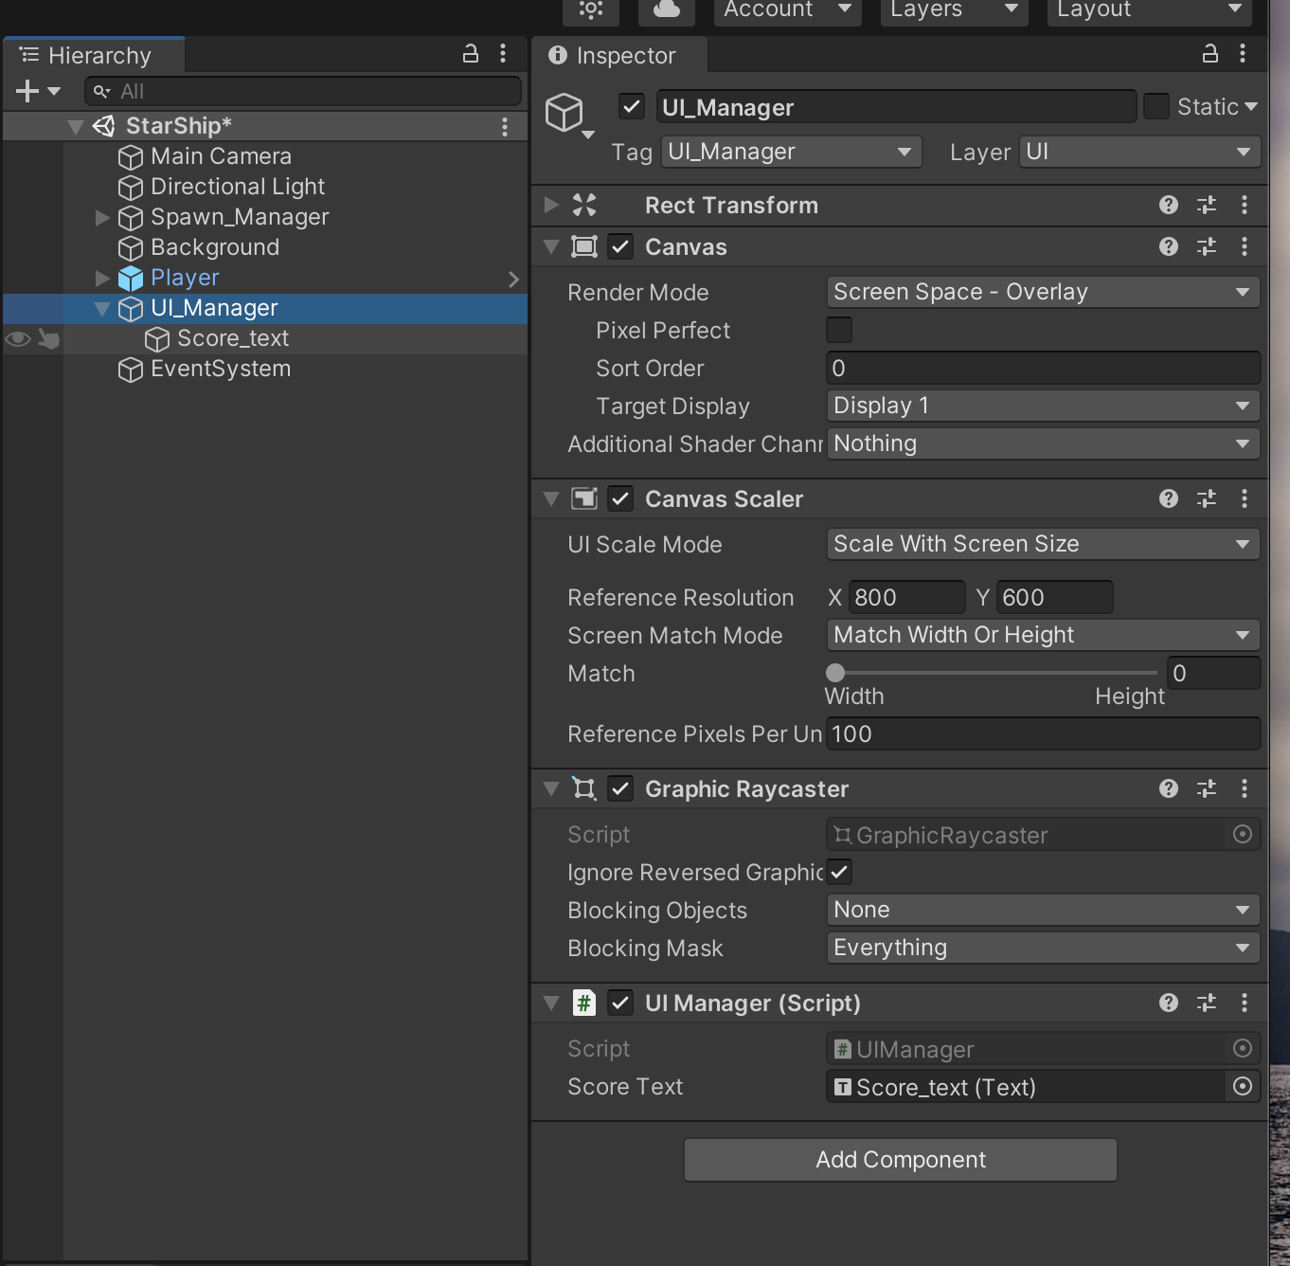Click the Unity cloud services icon

click(x=666, y=12)
